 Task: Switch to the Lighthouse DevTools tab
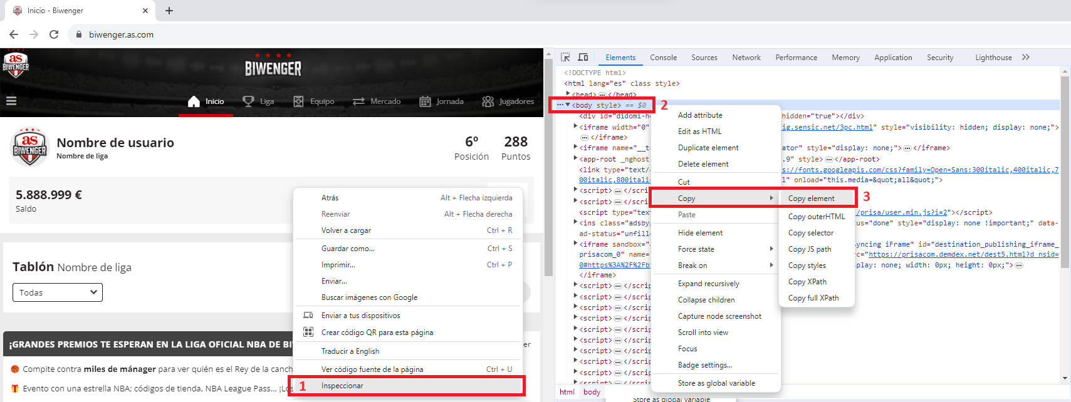click(x=993, y=58)
